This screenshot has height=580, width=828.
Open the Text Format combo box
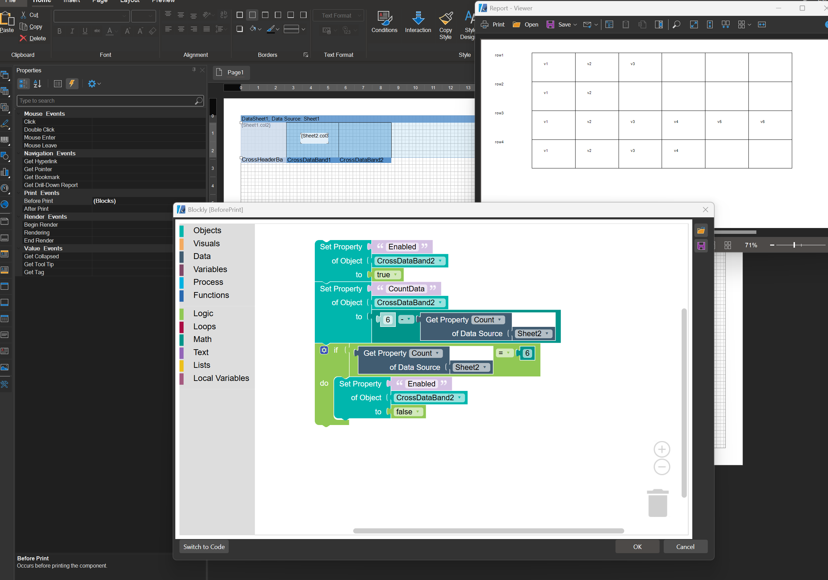(338, 15)
